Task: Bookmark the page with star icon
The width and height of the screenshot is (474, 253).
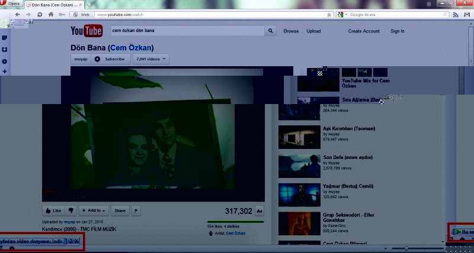Action: pyautogui.click(x=329, y=14)
